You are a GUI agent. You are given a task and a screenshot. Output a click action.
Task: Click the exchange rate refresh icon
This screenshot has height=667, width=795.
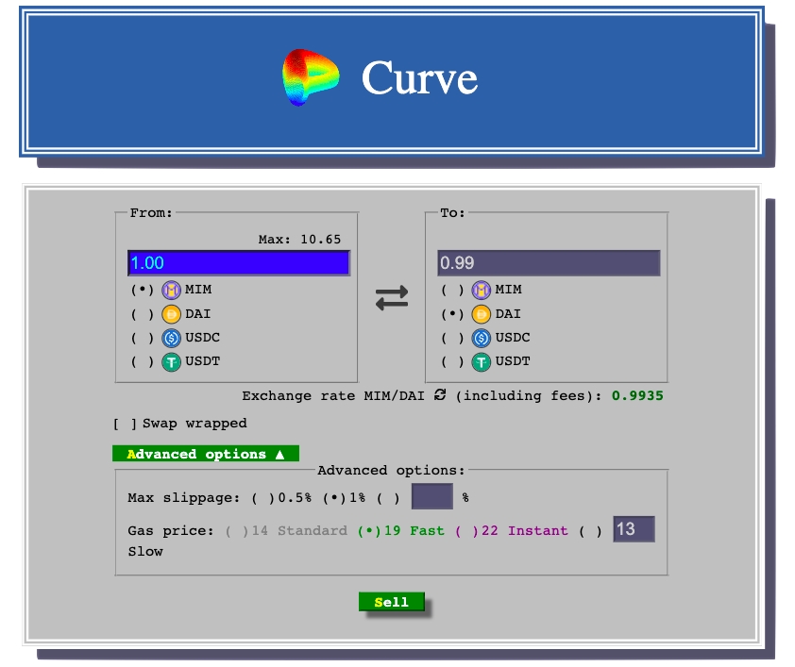point(440,395)
